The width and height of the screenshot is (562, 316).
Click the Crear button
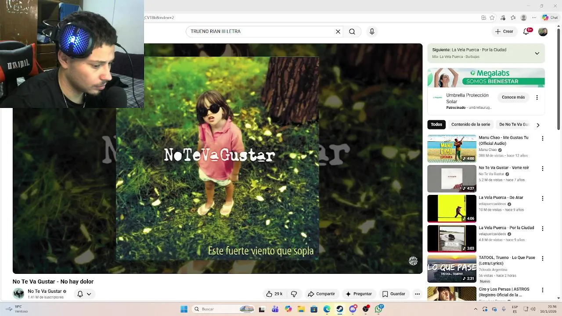(x=504, y=32)
